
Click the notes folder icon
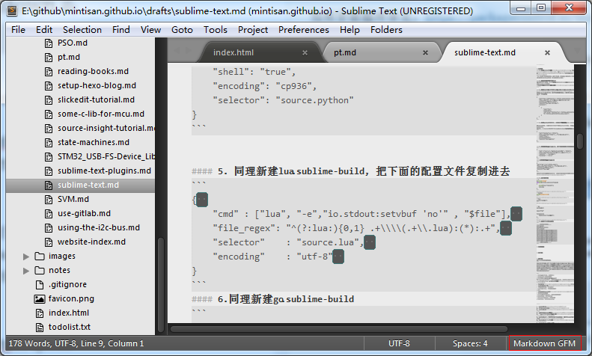[39, 271]
